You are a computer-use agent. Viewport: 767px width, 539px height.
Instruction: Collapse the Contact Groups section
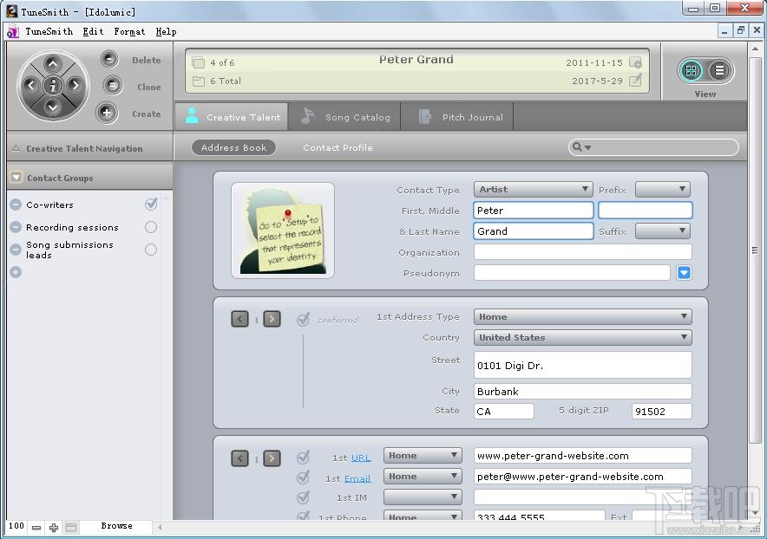[x=16, y=178]
